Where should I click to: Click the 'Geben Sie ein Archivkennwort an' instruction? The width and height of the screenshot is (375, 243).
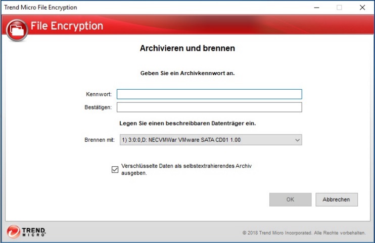click(x=187, y=73)
